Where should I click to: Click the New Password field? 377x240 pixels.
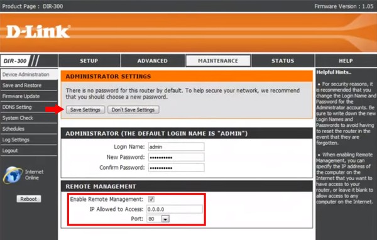[x=176, y=157]
